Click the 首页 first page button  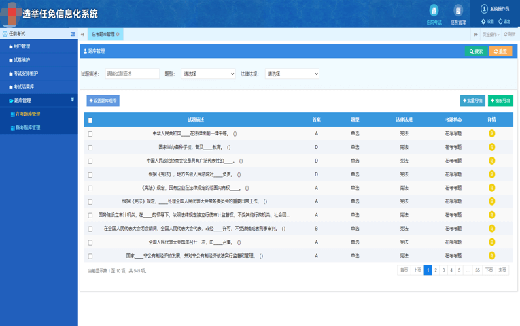(404, 270)
